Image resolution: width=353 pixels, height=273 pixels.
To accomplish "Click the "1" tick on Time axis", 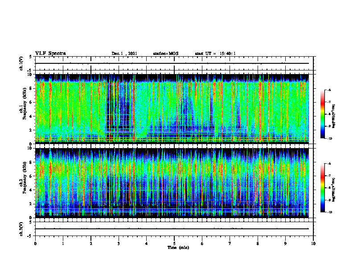I will coord(63,244).
